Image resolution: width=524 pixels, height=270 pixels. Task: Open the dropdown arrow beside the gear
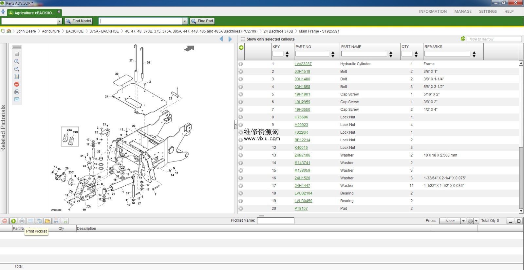tap(477, 221)
